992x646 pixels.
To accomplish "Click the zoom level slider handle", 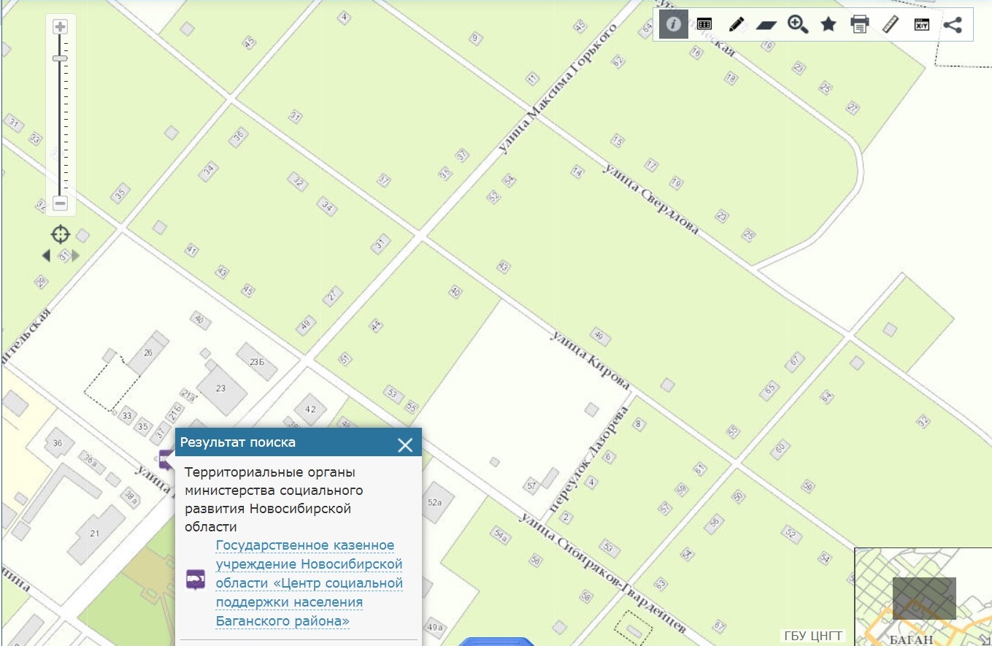I will tap(61, 58).
